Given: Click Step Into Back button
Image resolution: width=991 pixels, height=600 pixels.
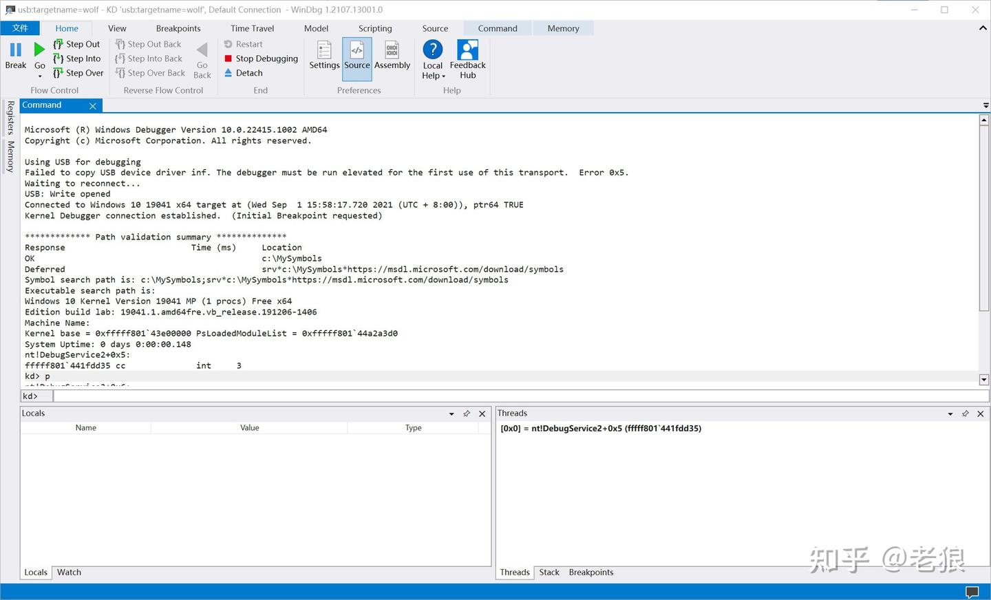Looking at the screenshot, I should [x=149, y=58].
